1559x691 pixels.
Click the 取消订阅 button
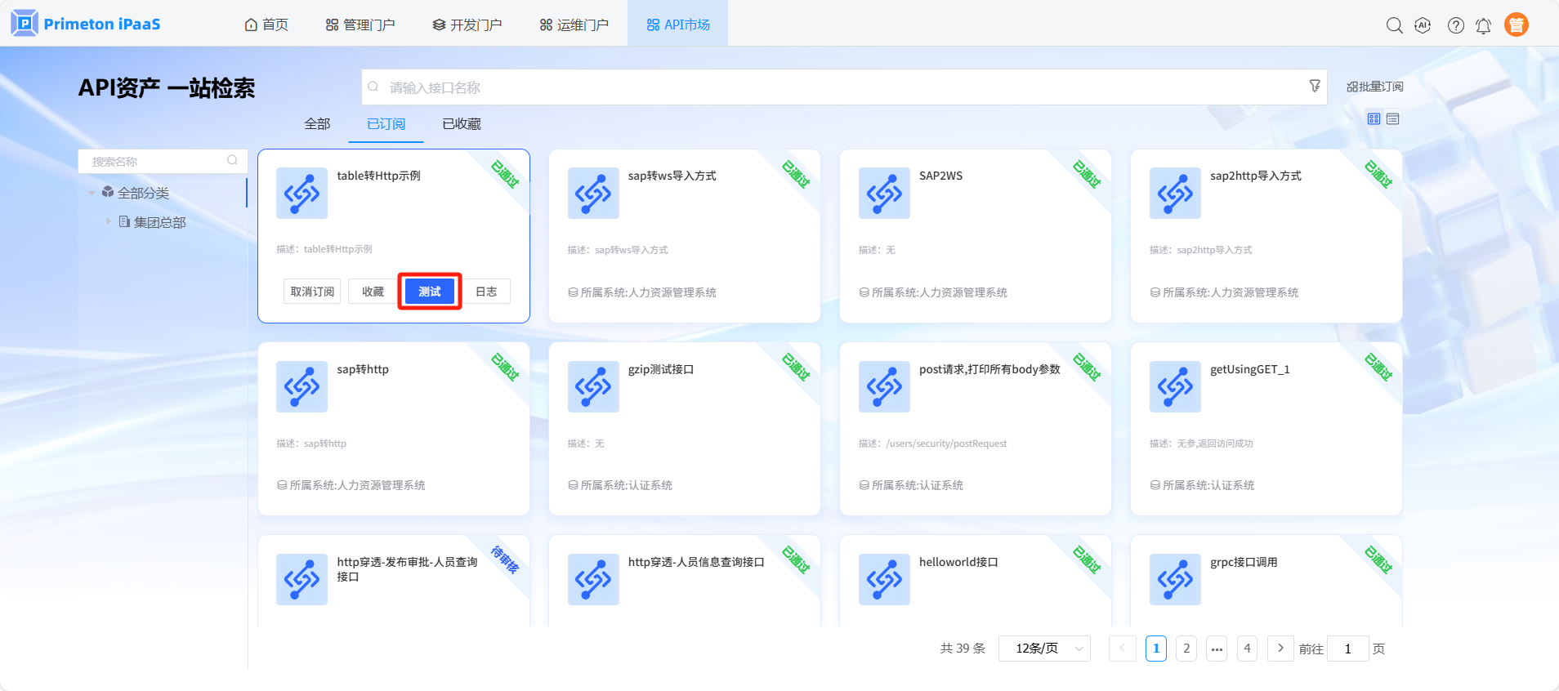point(312,292)
